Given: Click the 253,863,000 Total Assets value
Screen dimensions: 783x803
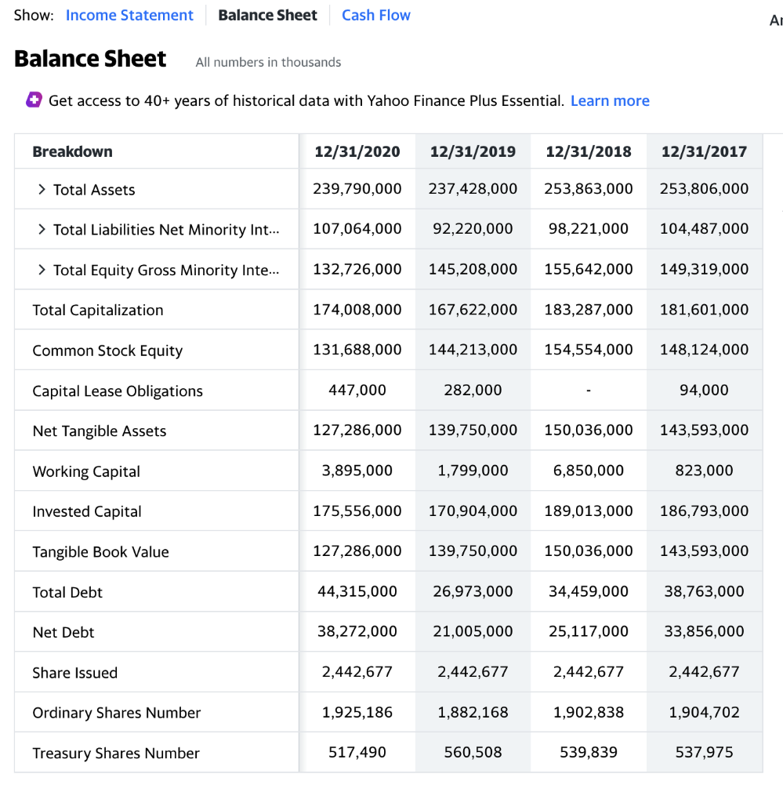Looking at the screenshot, I should (x=589, y=189).
